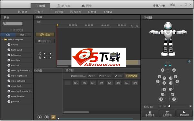This screenshot has width=194, height=121.
Task: Toggle the music note button
Action: 53,117
